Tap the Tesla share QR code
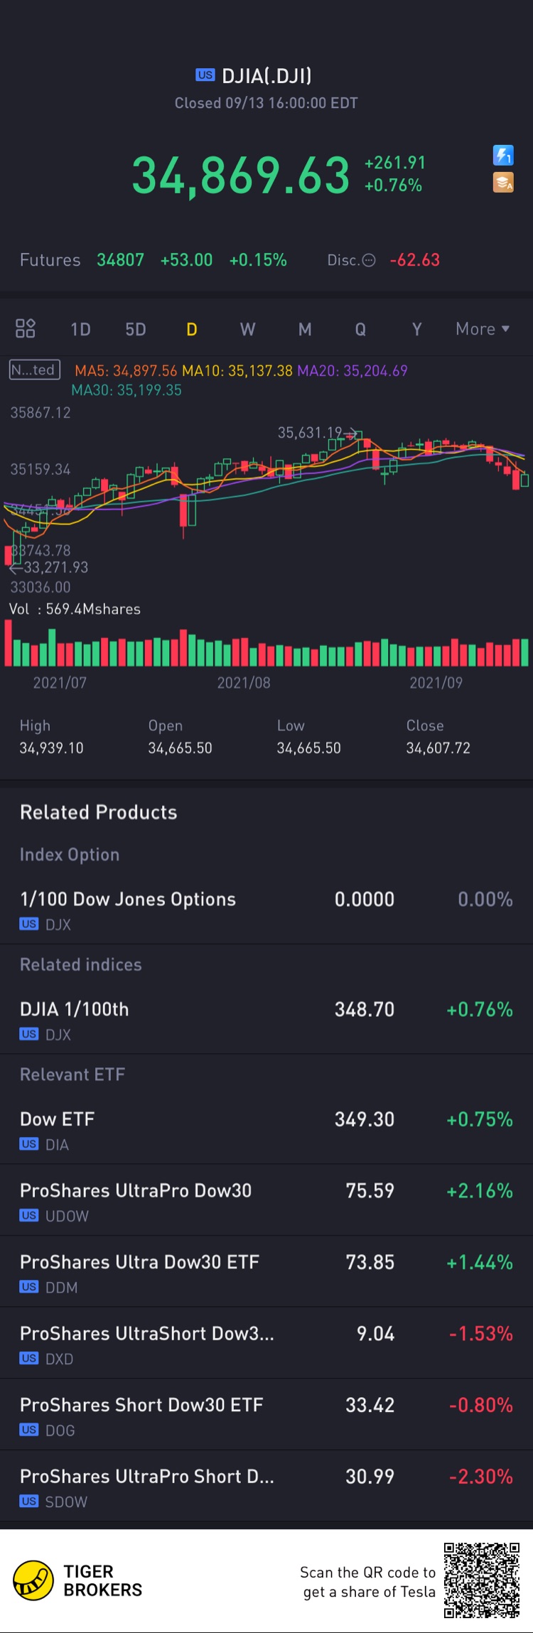This screenshot has width=533, height=1633. 482,1580
